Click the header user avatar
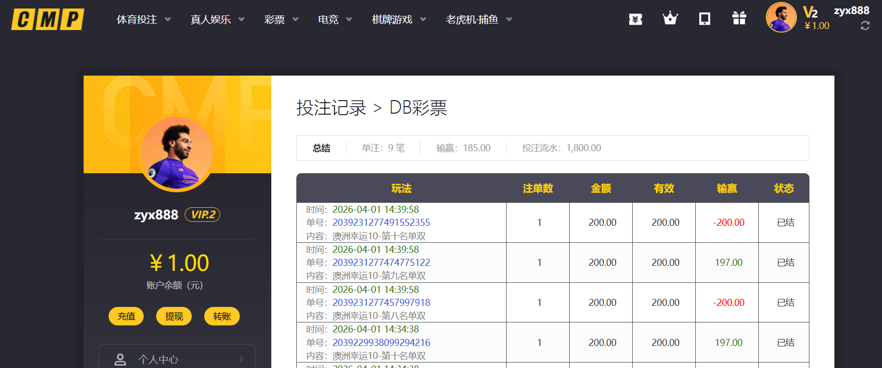This screenshot has height=368, width=882. 781,18
